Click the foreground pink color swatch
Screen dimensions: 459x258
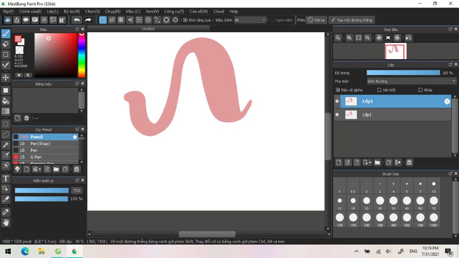pos(18,39)
